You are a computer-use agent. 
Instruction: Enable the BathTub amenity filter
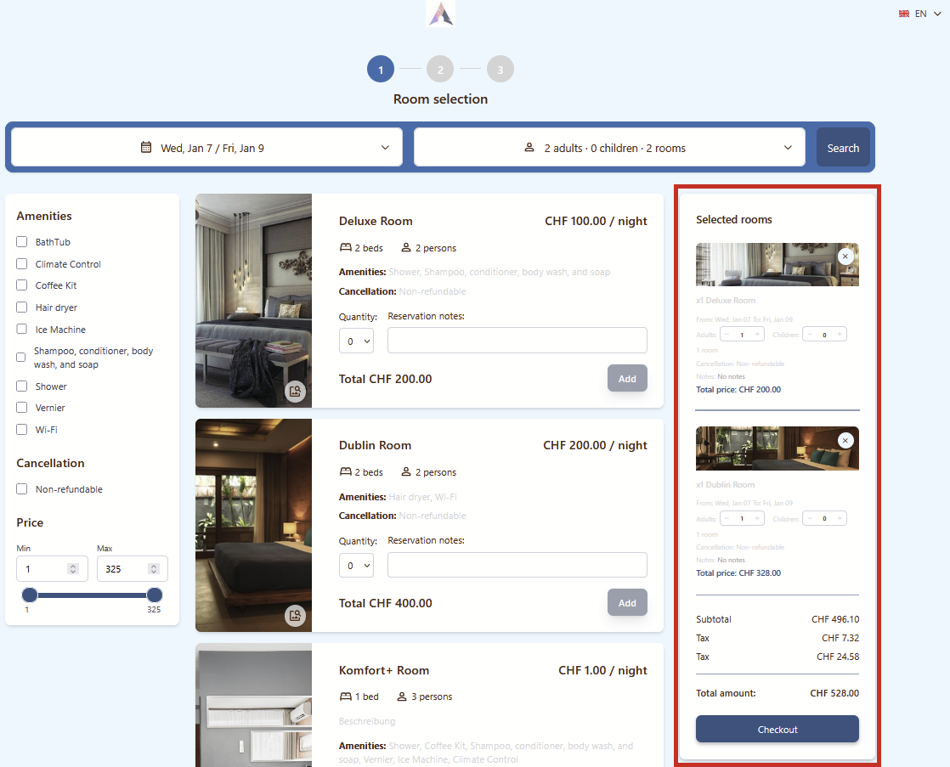pyautogui.click(x=22, y=242)
